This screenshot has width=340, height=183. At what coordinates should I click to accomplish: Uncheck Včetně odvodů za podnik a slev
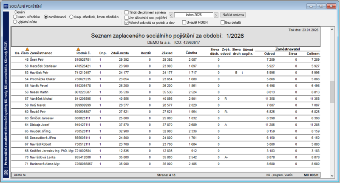coord(127,23)
